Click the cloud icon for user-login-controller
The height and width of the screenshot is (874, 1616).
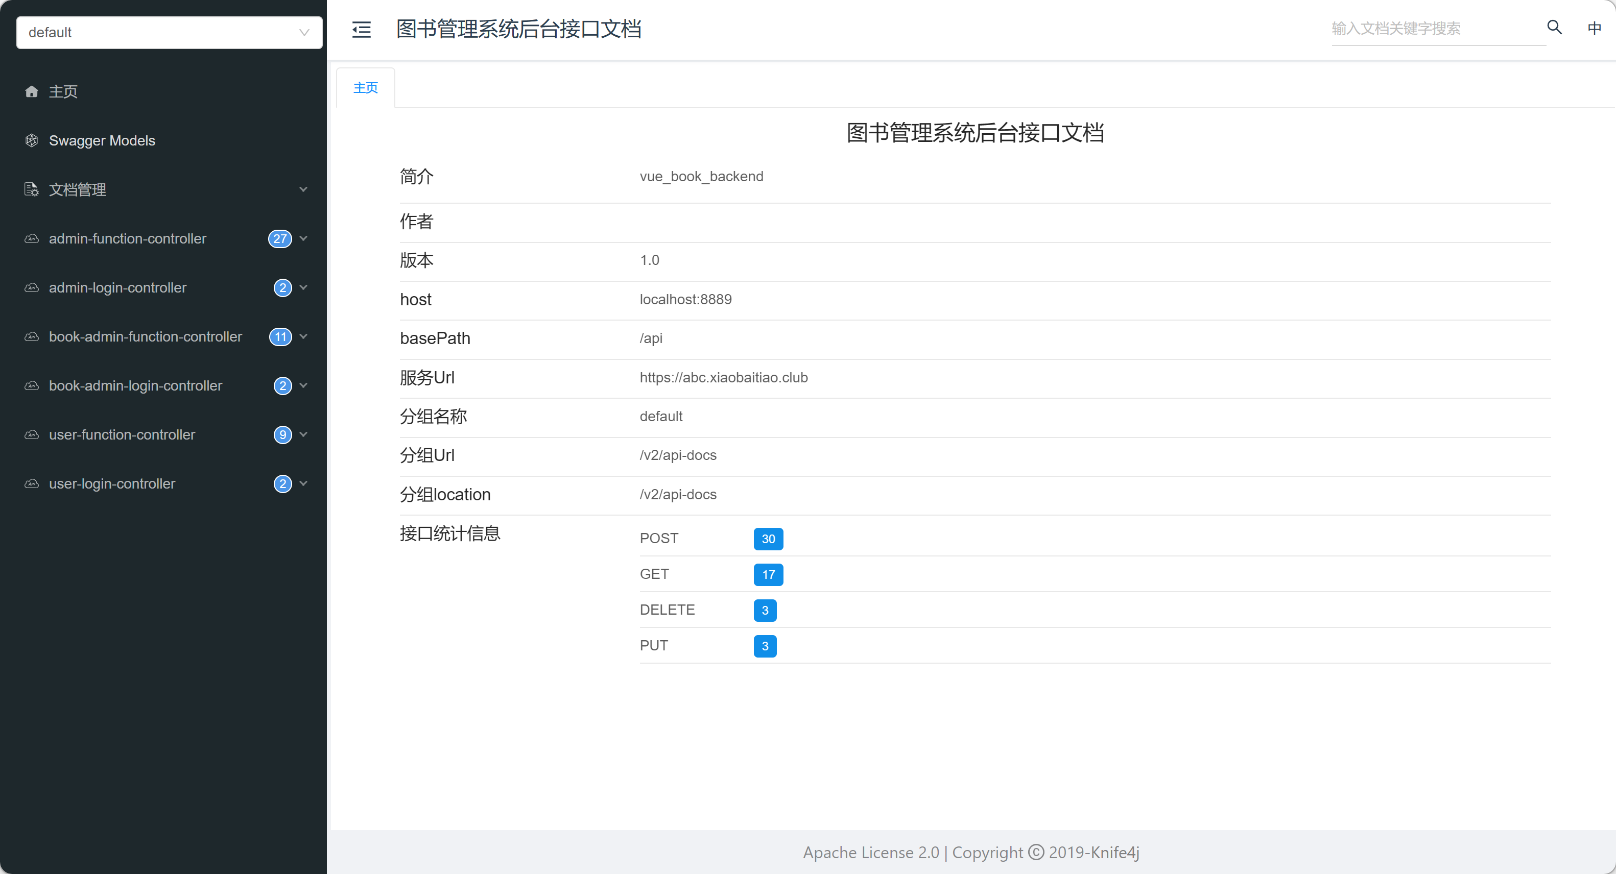point(31,483)
